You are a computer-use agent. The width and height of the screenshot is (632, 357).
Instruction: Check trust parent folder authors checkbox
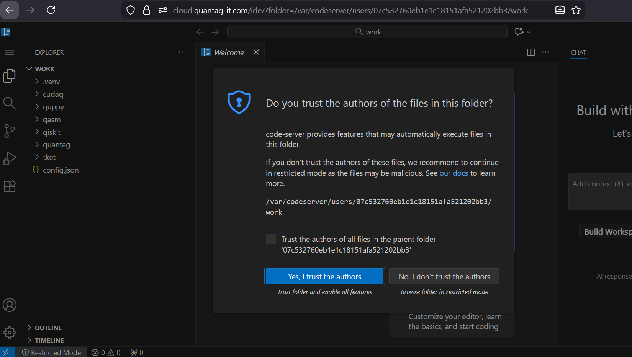pyautogui.click(x=271, y=239)
